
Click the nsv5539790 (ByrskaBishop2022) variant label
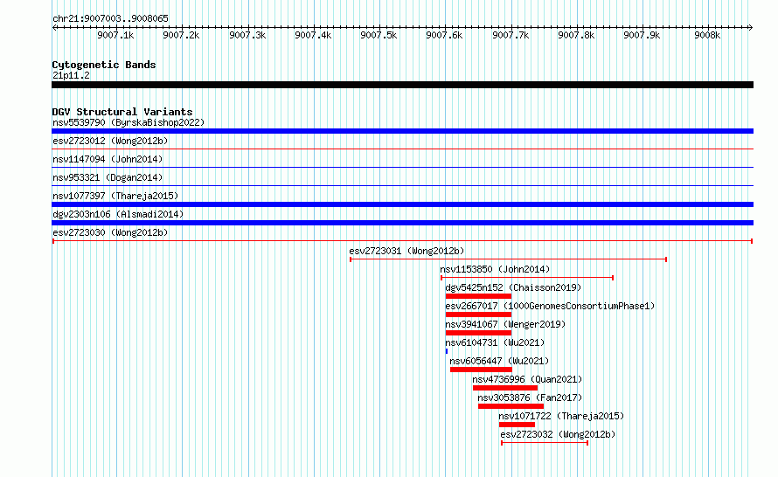point(129,122)
